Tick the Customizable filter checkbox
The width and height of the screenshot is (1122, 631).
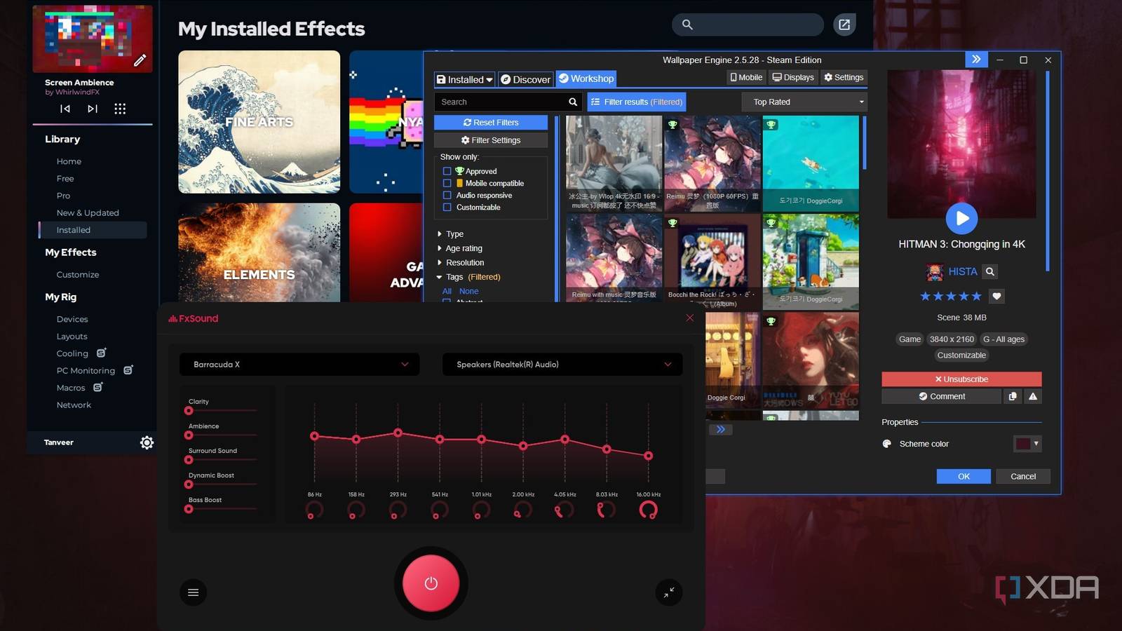click(x=447, y=207)
